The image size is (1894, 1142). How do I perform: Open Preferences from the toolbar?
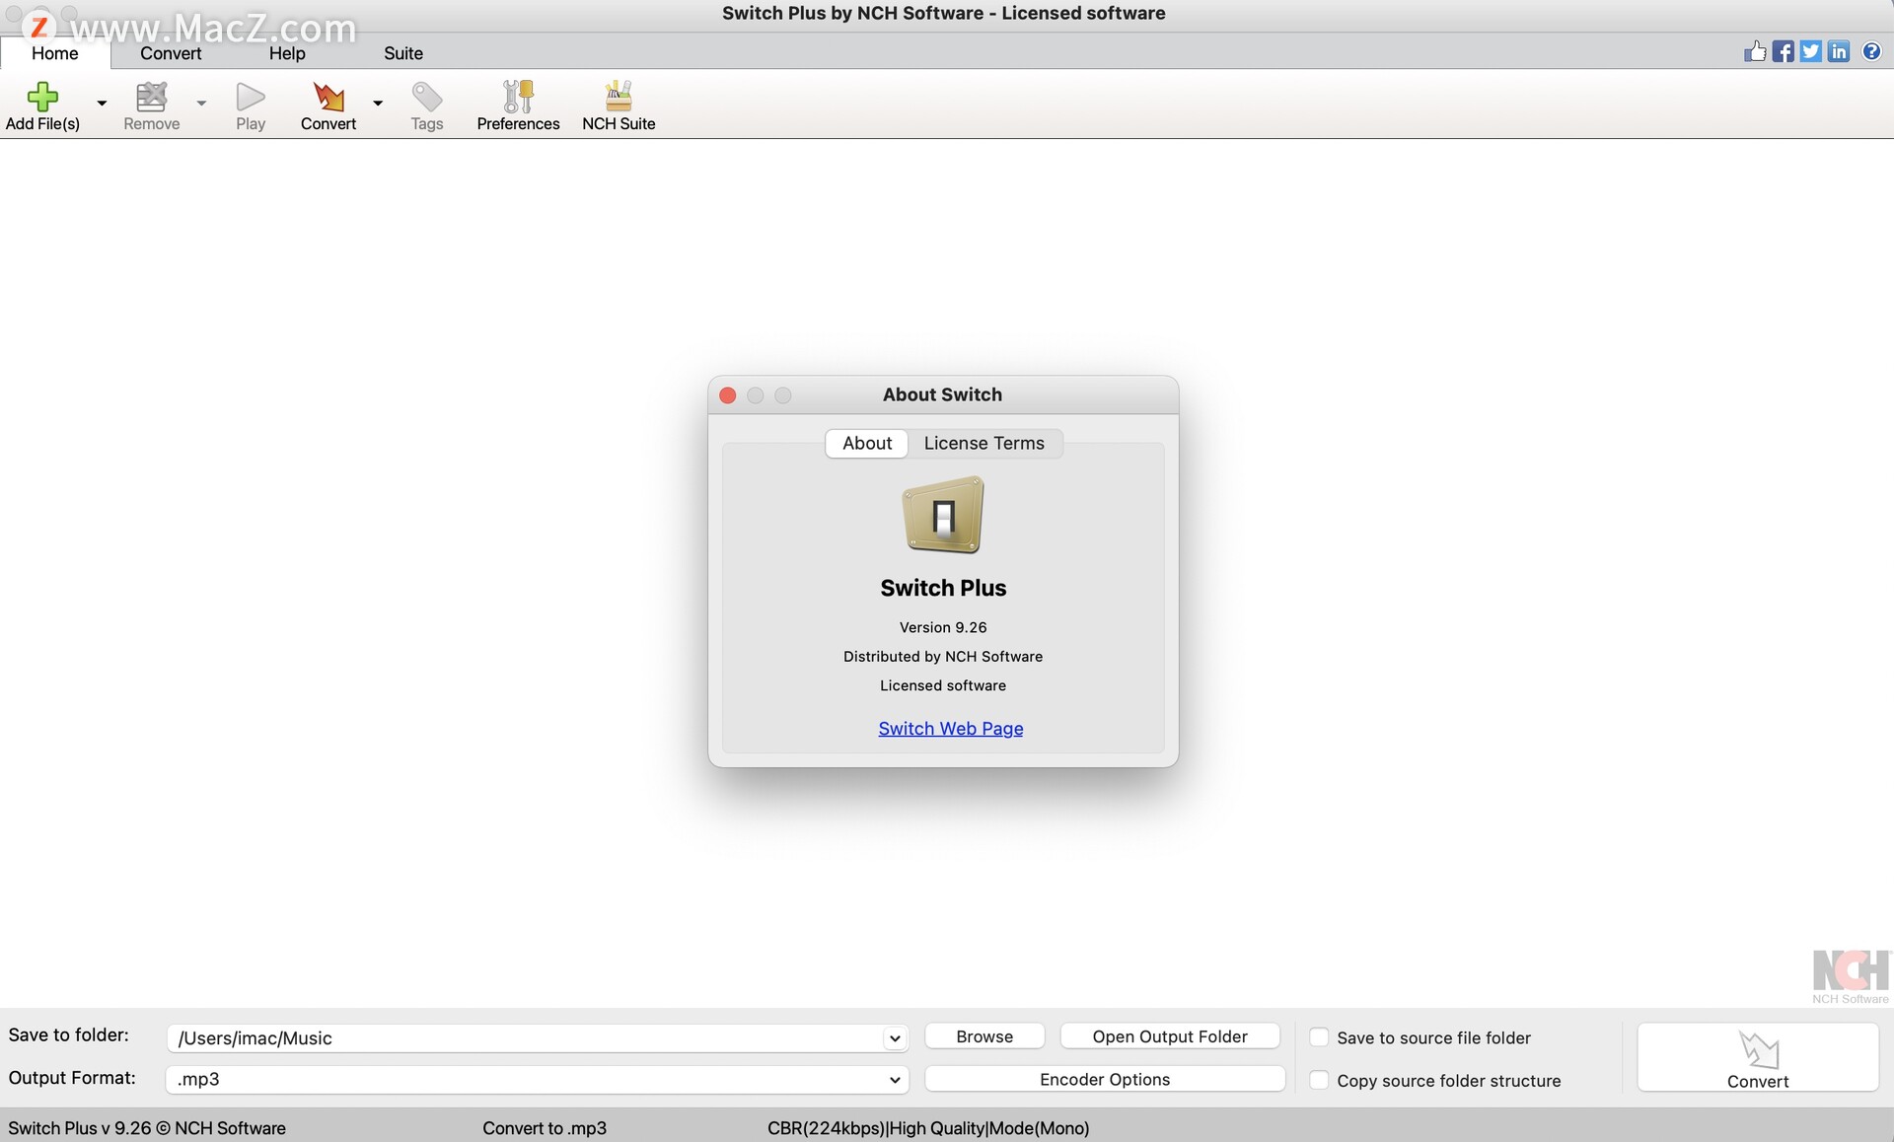click(518, 97)
